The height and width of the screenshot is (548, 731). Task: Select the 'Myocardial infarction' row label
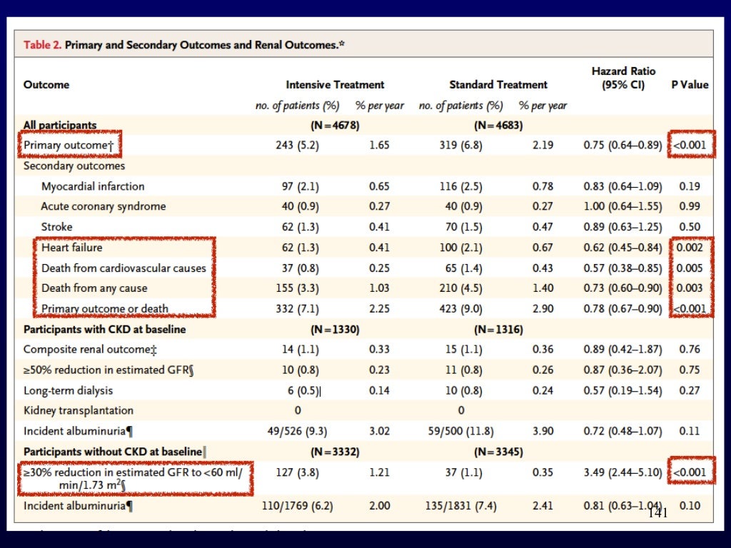93,186
